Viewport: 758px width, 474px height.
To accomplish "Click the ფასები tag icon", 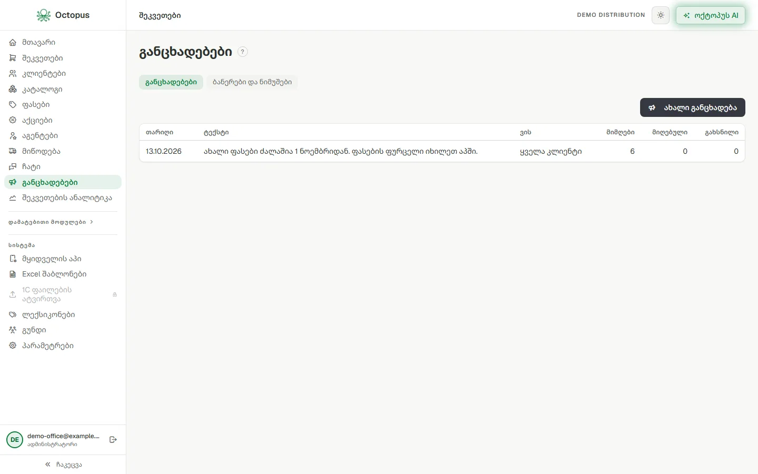I will pyautogui.click(x=13, y=104).
